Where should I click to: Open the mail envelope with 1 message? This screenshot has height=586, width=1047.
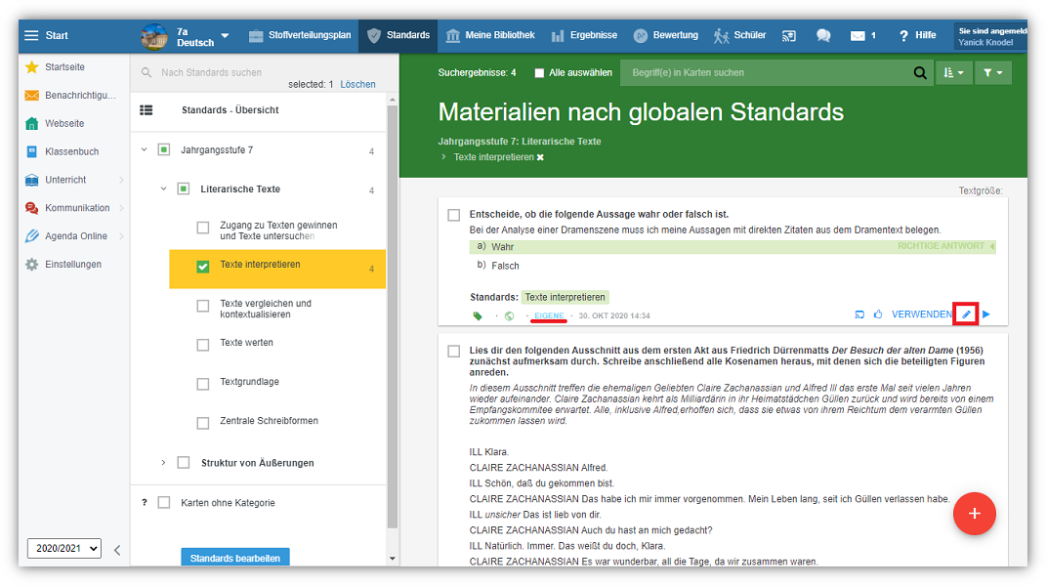(862, 36)
